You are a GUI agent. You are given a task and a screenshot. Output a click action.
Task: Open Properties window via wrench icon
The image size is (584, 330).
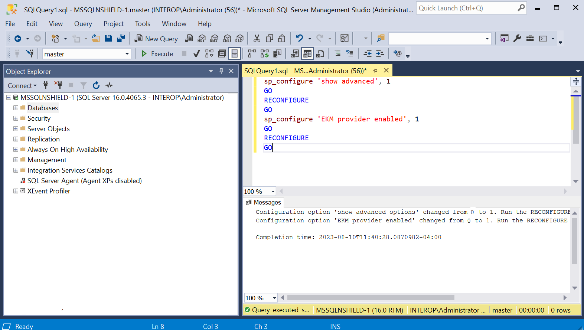(x=517, y=38)
